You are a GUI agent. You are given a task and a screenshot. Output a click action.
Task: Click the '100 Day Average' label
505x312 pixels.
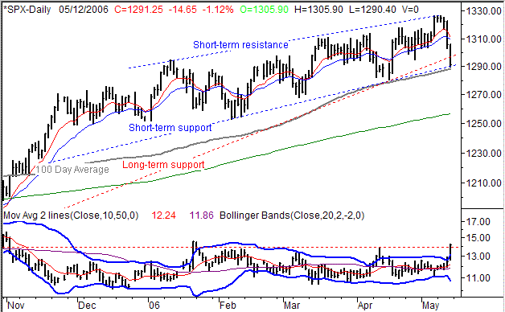[x=72, y=170]
